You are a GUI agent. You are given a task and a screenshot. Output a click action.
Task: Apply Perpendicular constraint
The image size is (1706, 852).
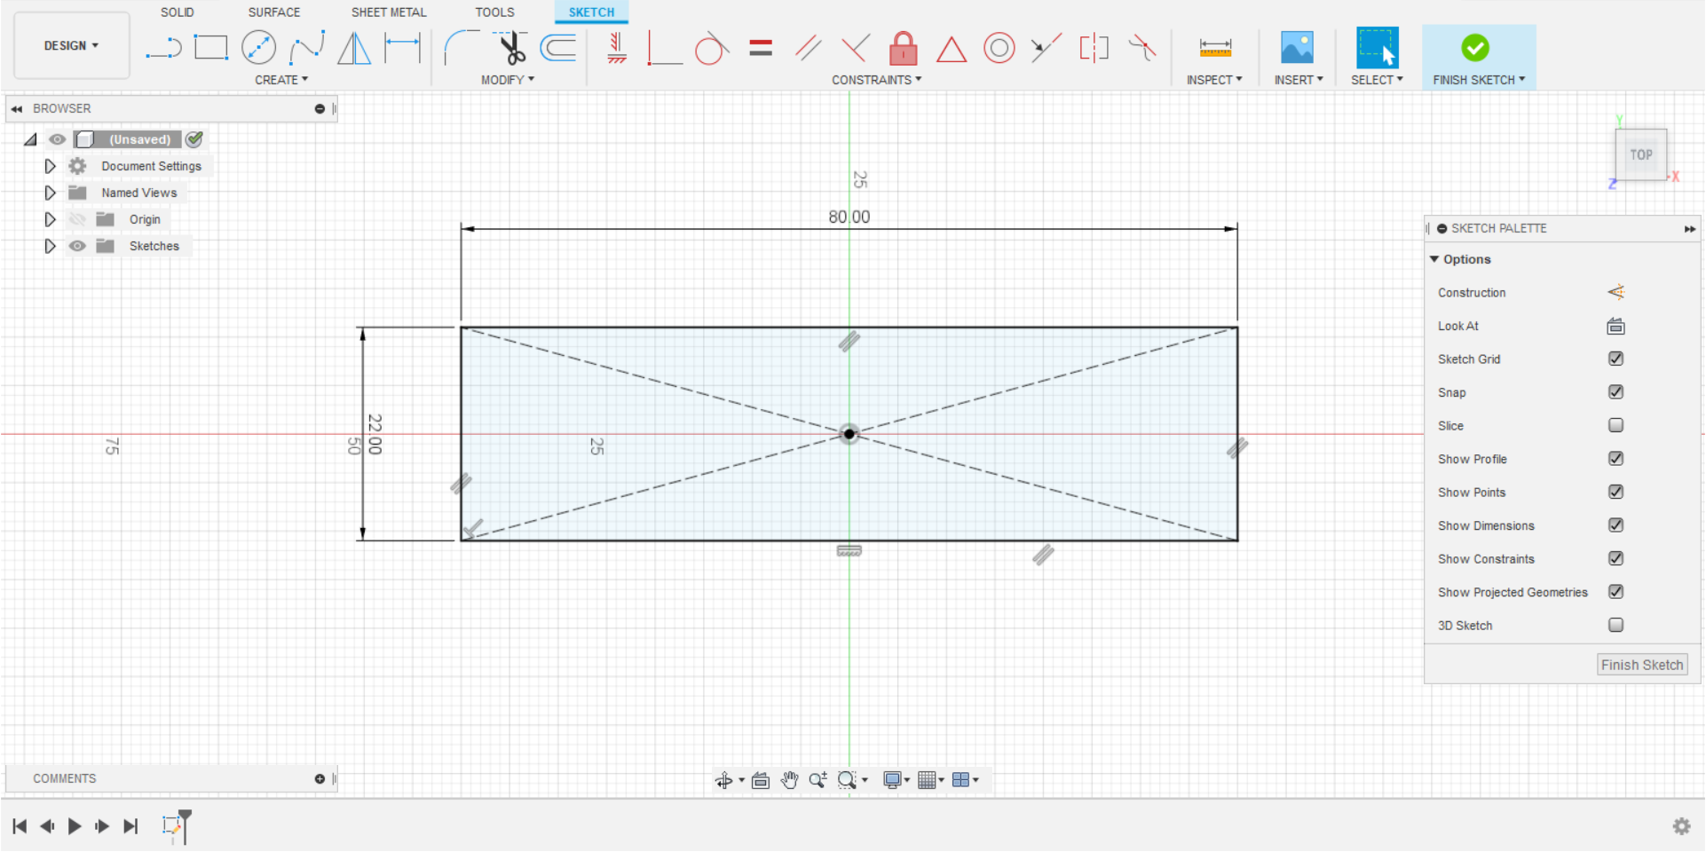click(856, 47)
